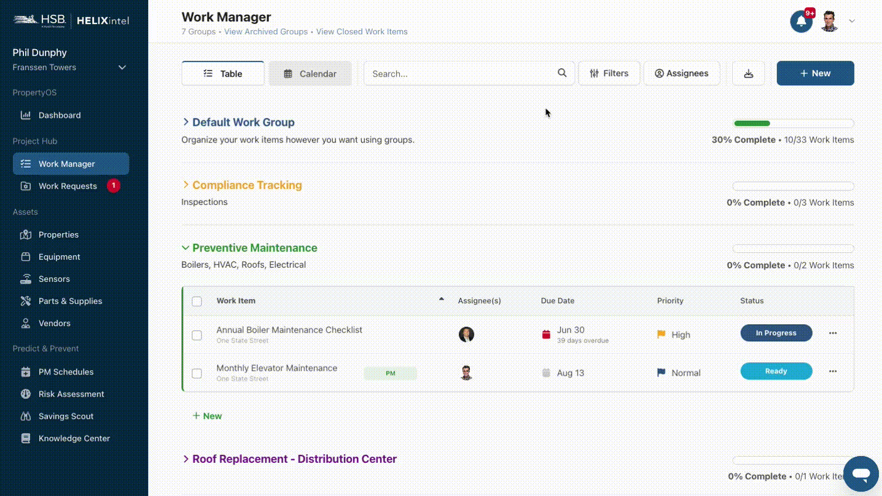Expand Roof Replacement - Distribution Center group
Viewport: 882px width, 496px height.
[185, 459]
